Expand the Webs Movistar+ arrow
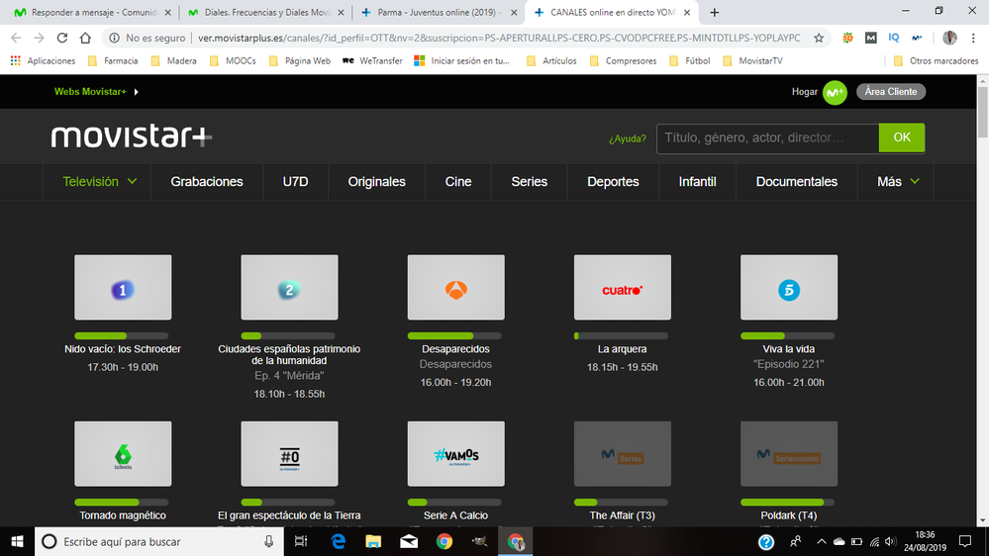 pos(137,92)
